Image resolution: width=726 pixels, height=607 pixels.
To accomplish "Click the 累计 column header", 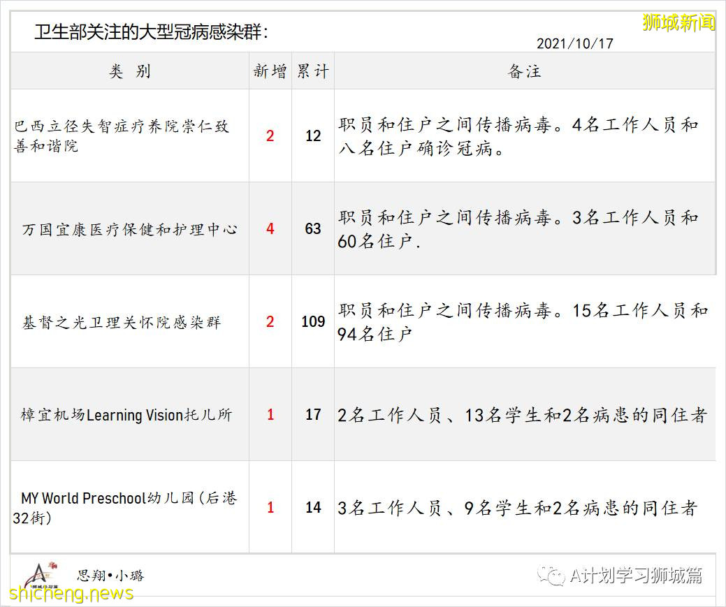I will coord(313,71).
